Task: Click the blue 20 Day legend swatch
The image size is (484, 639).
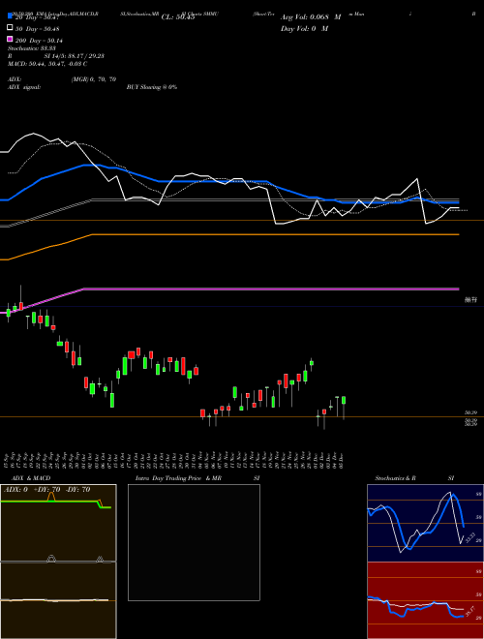Action: [10, 16]
